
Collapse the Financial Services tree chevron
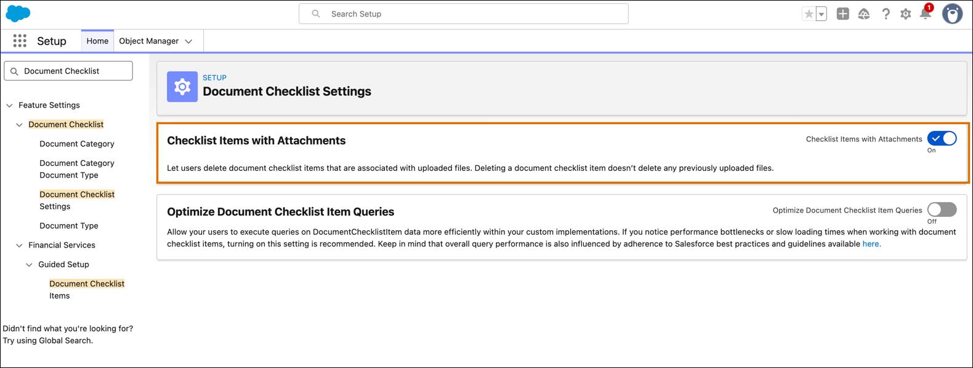(x=19, y=245)
